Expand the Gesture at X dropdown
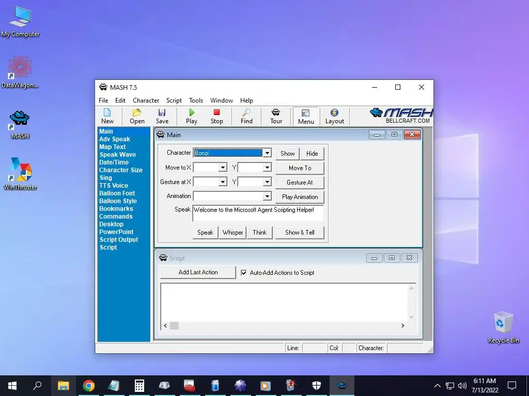The height and width of the screenshot is (396, 529). [223, 182]
